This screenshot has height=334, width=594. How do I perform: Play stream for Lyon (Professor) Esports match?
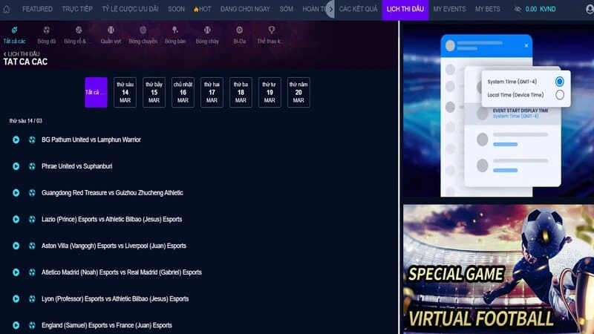tap(16, 299)
